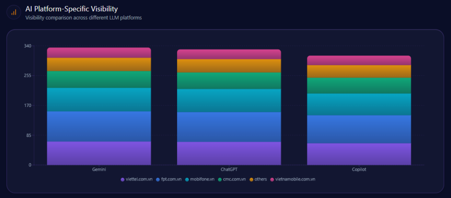
Task: Click the green cmc.com.vn legend dot
Action: click(220, 180)
